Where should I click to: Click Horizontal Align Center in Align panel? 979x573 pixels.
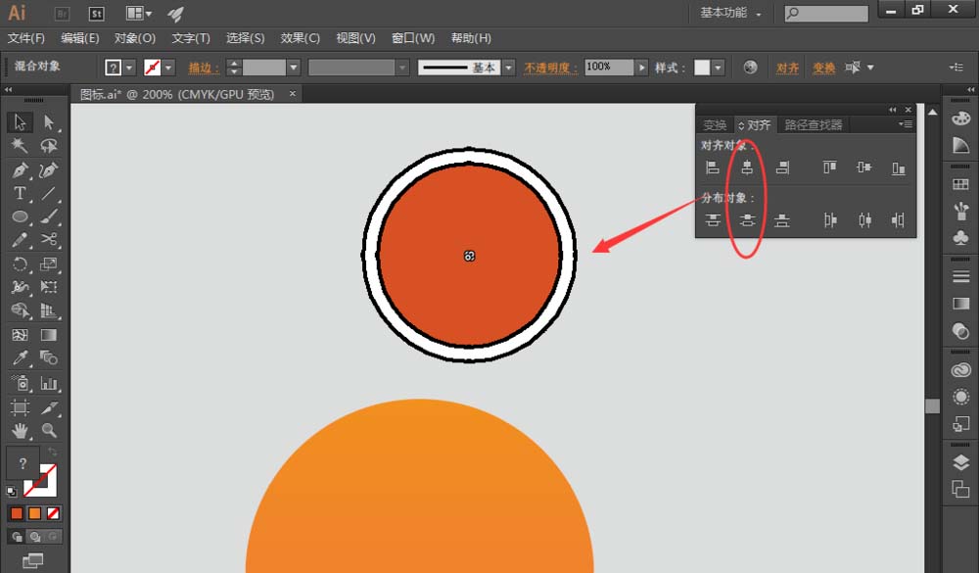(x=747, y=167)
